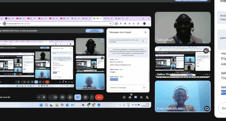Screen dimensions: 226x121
Task: Toggle allow participants to send messages
Action: click(x=144, y=41)
